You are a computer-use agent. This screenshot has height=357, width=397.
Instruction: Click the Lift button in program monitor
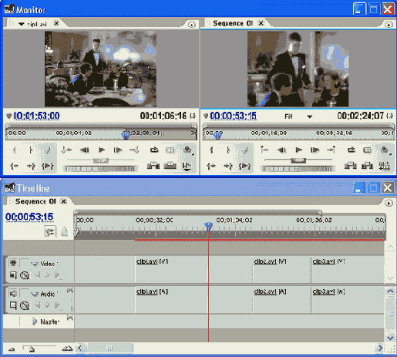[351, 166]
